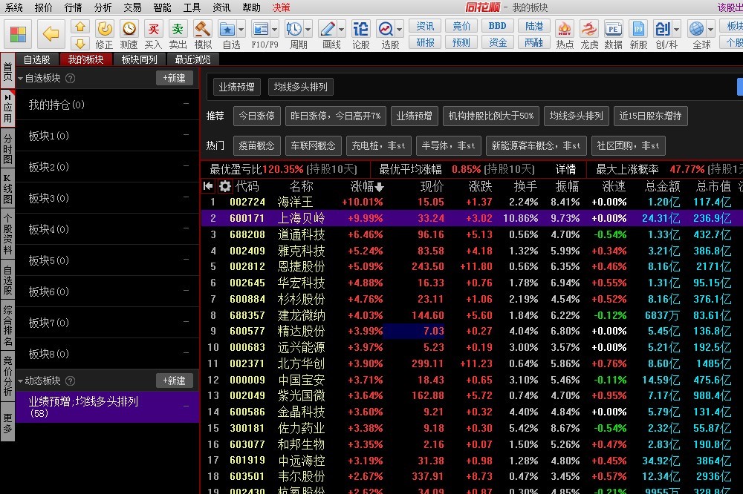Click the yellow up arrow icon

coord(80,27)
